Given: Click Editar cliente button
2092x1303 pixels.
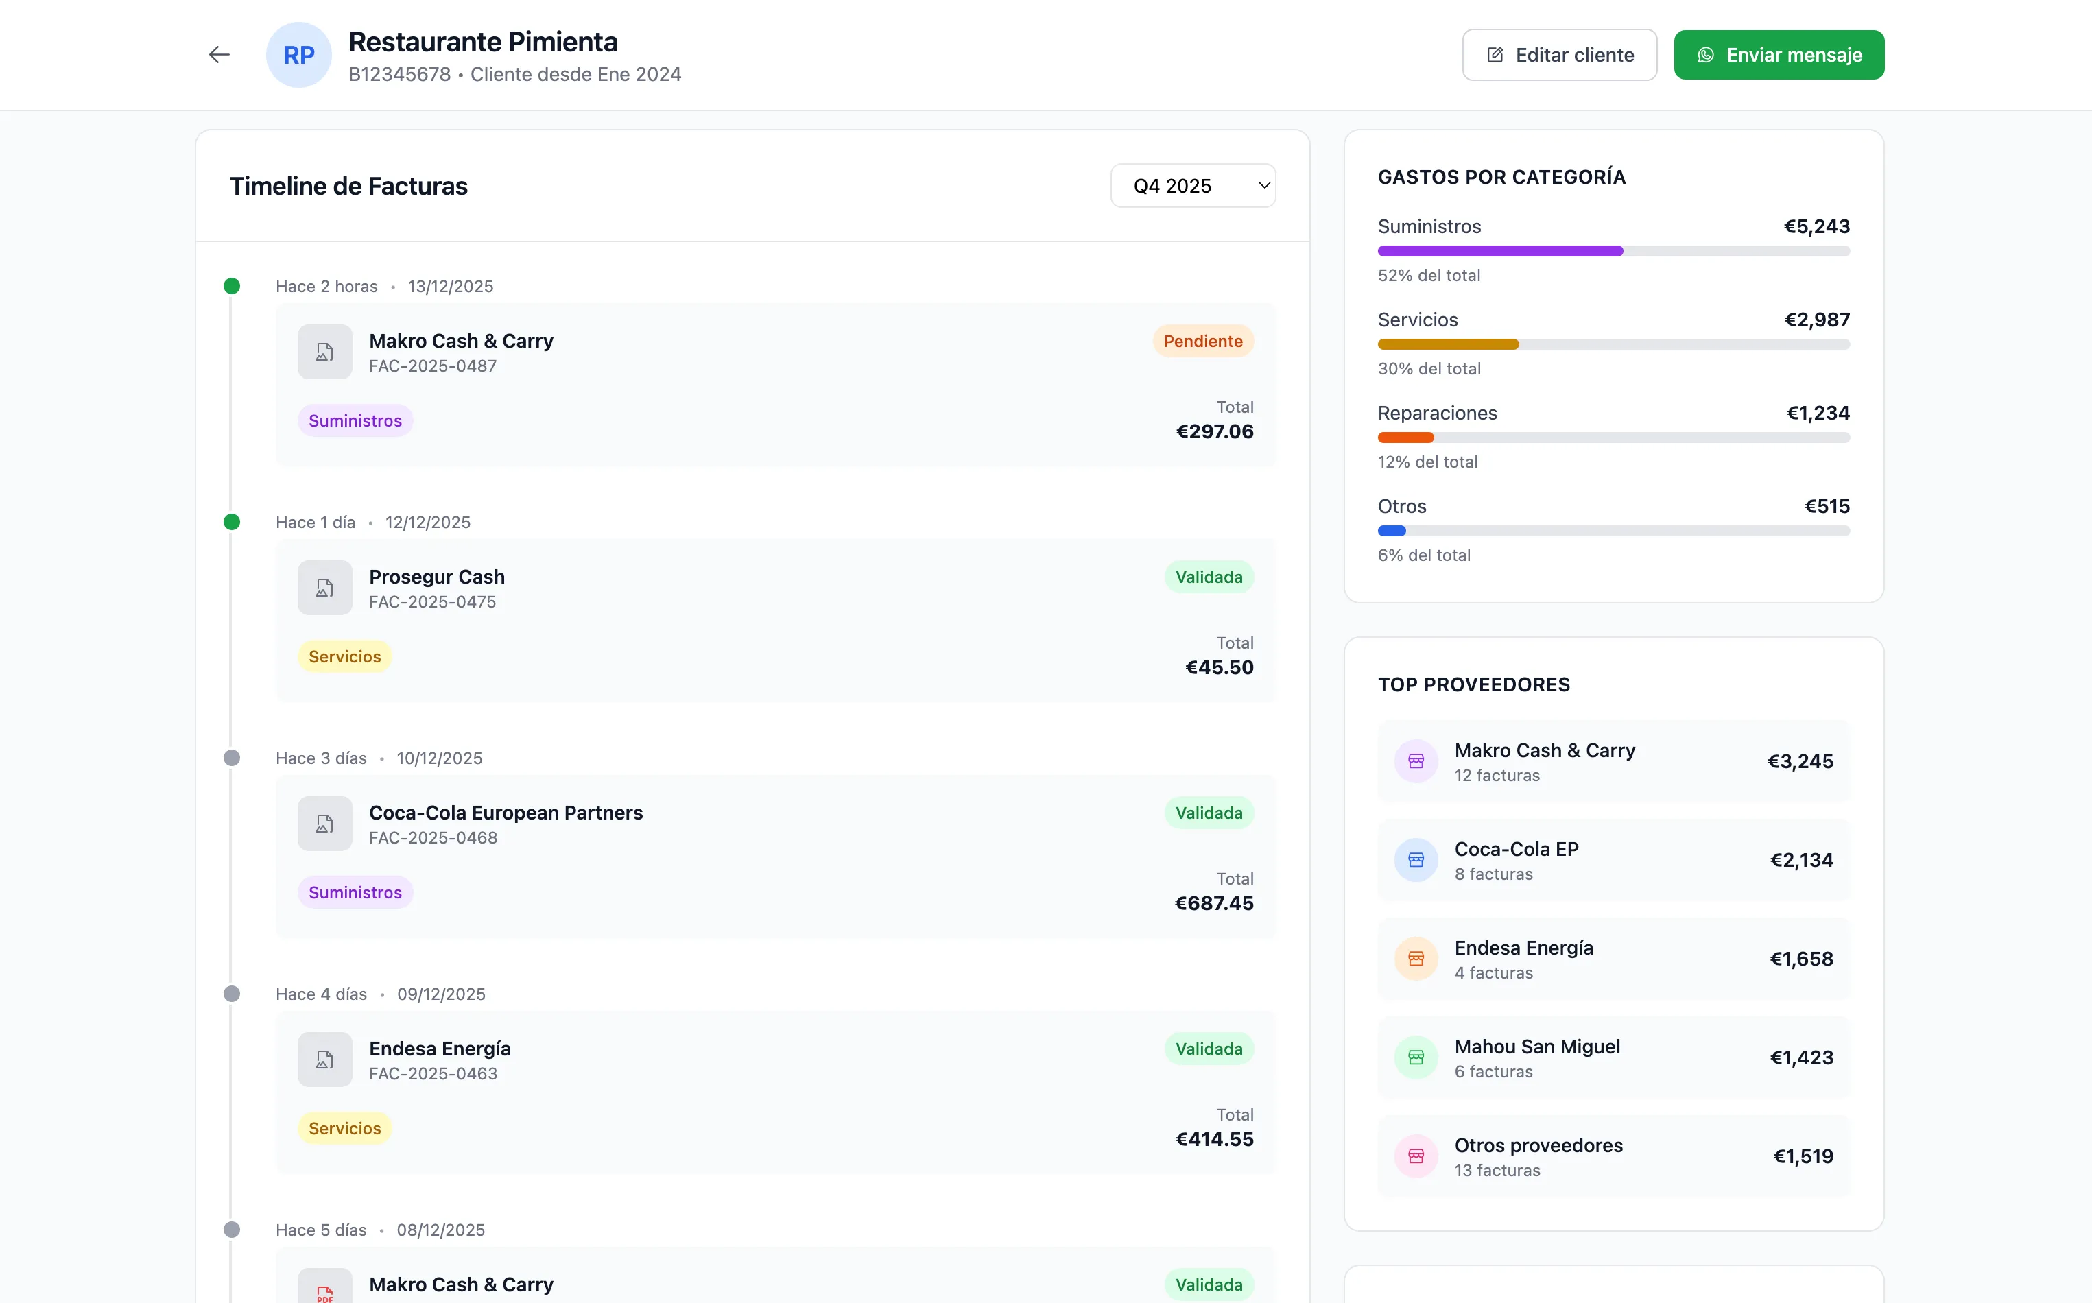Looking at the screenshot, I should pyautogui.click(x=1558, y=55).
